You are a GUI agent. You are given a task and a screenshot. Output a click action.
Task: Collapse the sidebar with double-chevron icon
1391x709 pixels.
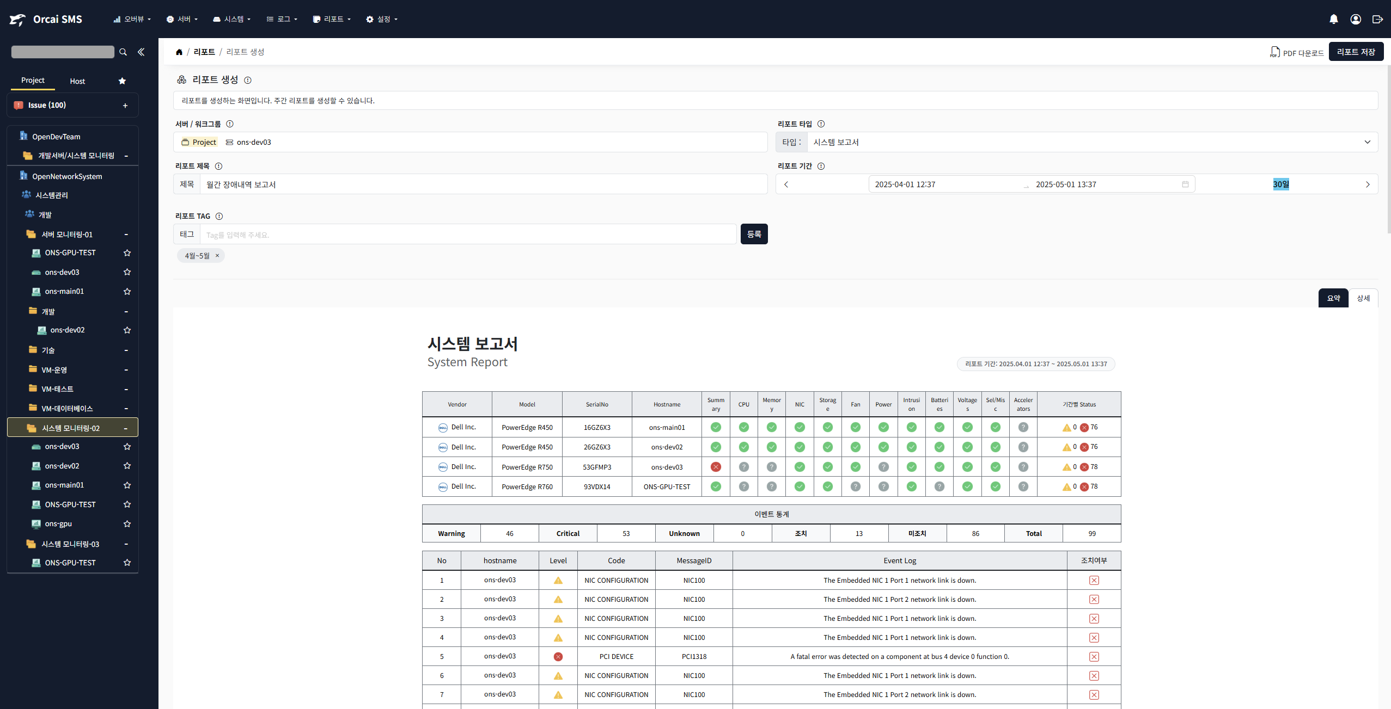click(x=141, y=52)
